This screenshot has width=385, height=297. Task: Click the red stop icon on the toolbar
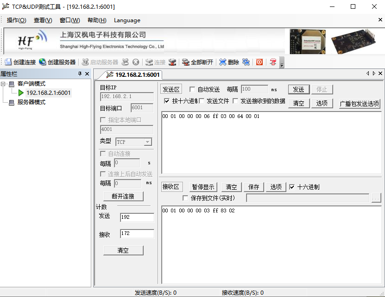259,62
